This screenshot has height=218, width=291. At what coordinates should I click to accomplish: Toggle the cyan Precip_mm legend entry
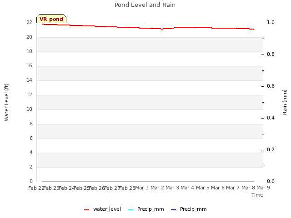coord(146,209)
